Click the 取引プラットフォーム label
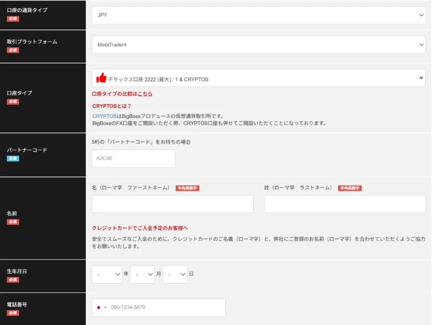 pos(32,42)
